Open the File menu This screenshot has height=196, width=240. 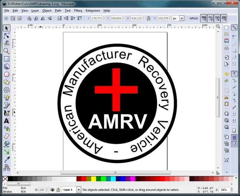click(x=7, y=10)
